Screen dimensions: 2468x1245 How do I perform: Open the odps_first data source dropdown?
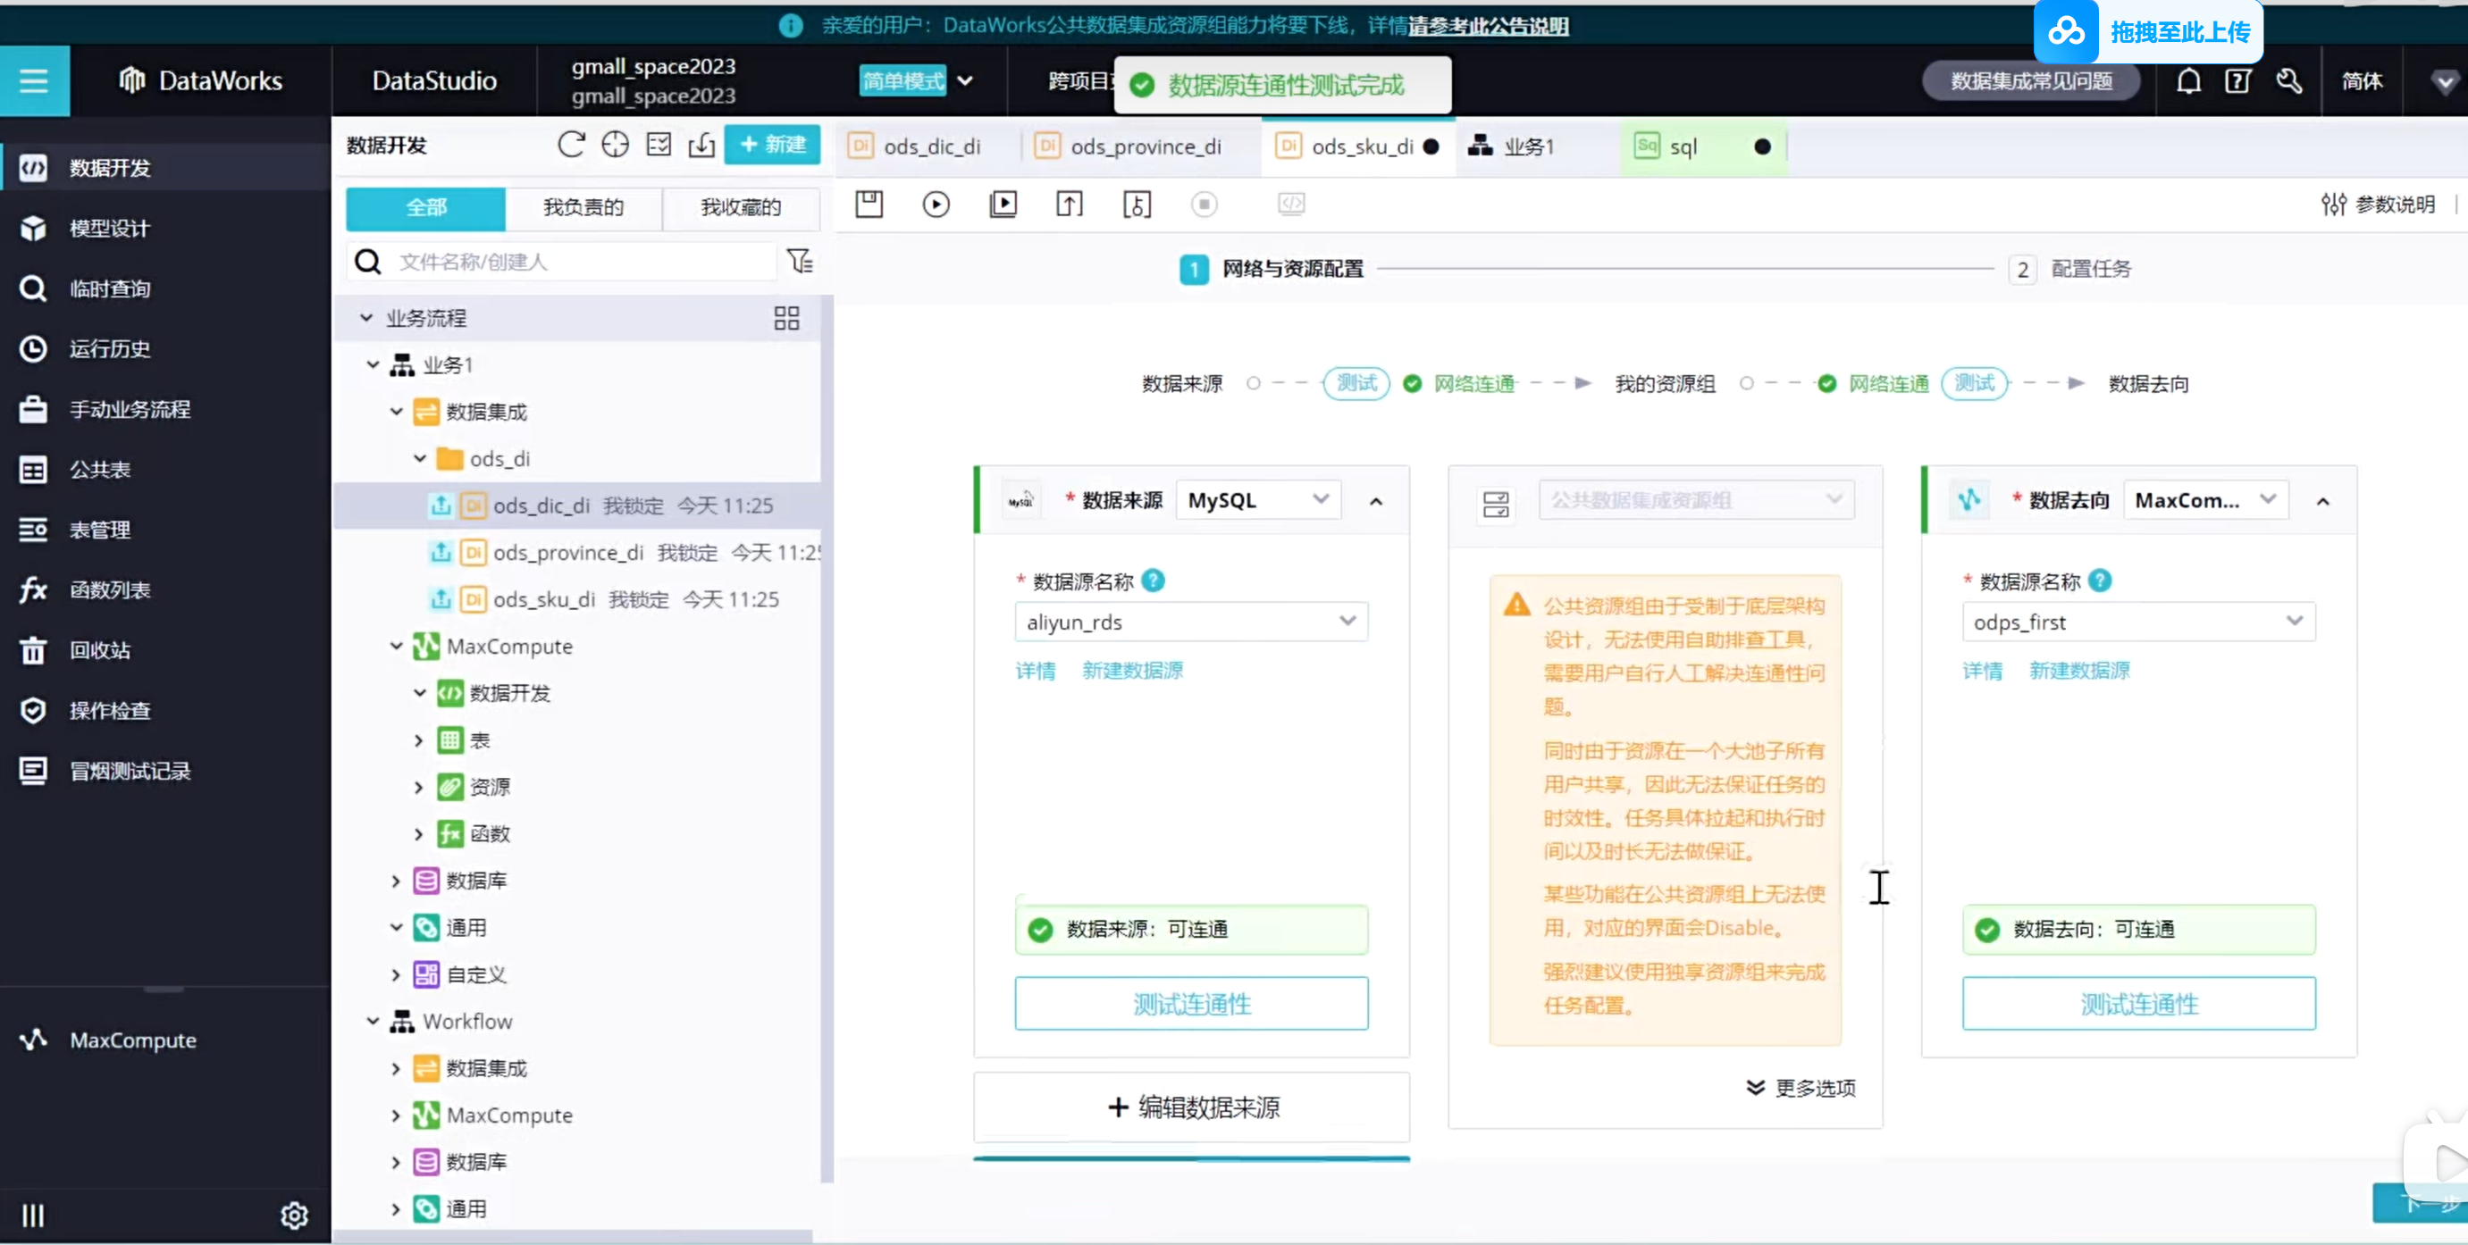(x=2137, y=622)
